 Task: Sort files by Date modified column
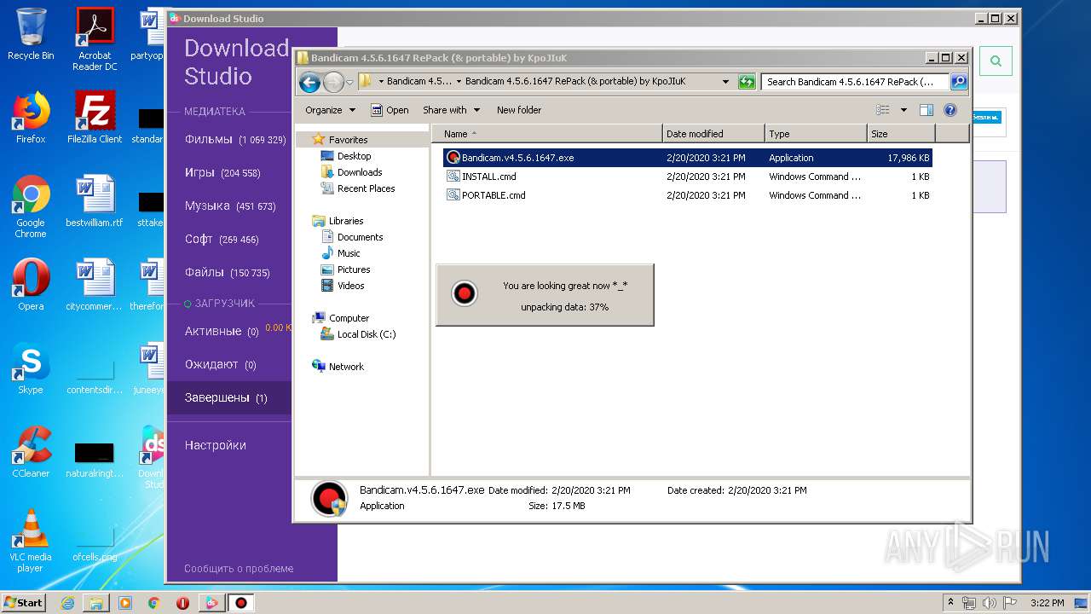(713, 134)
